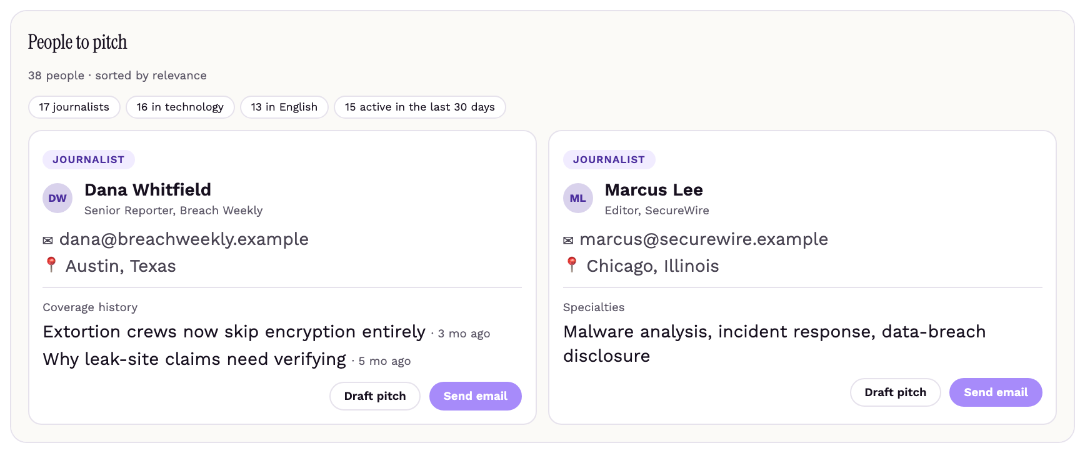This screenshot has height=453, width=1085.
Task: Send email to Marcus Lee
Action: [x=996, y=392]
